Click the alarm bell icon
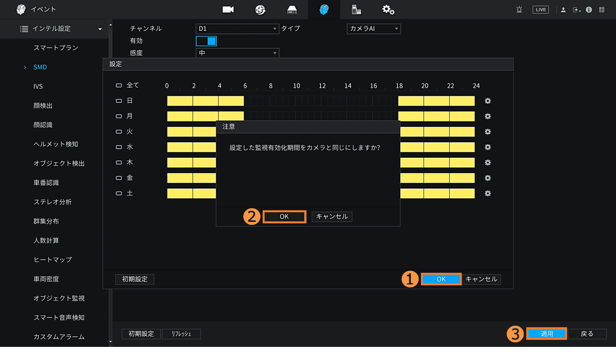The height and width of the screenshot is (359, 616). point(519,10)
